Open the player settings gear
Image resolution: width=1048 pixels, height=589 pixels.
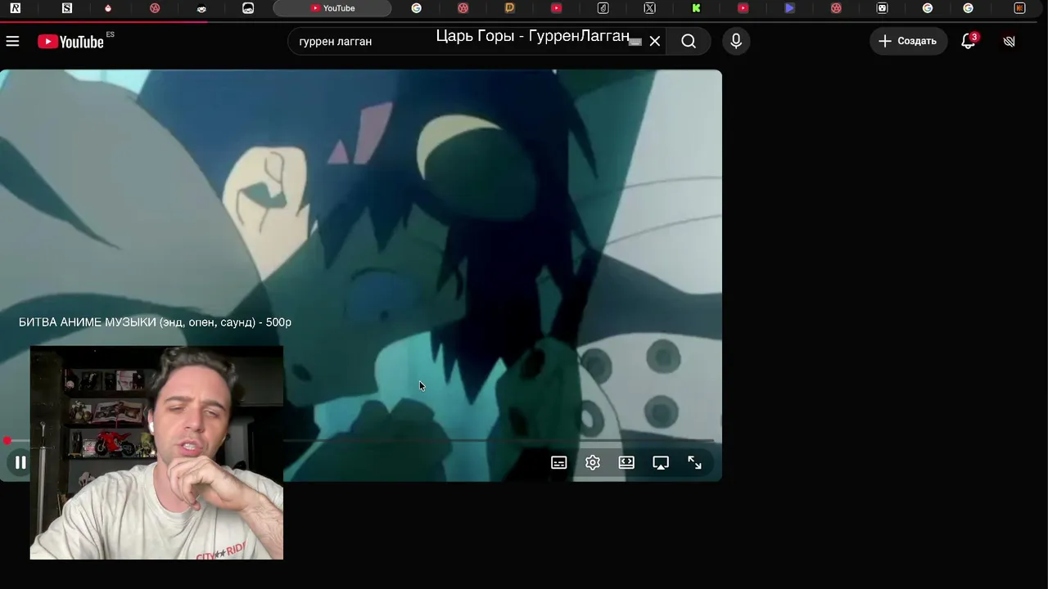593,463
